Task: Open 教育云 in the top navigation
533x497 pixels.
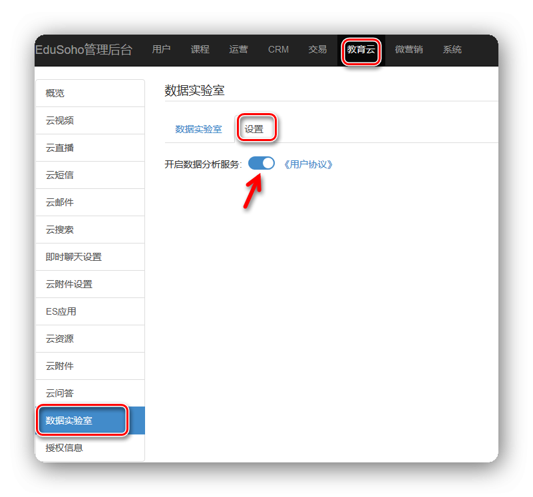Action: (361, 50)
